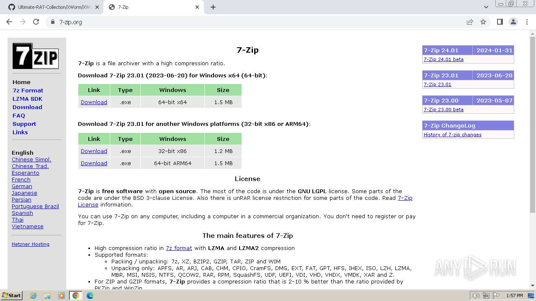This screenshot has height=301, width=536.
Task: Open LZMA SDK sidebar link
Action: [27, 99]
